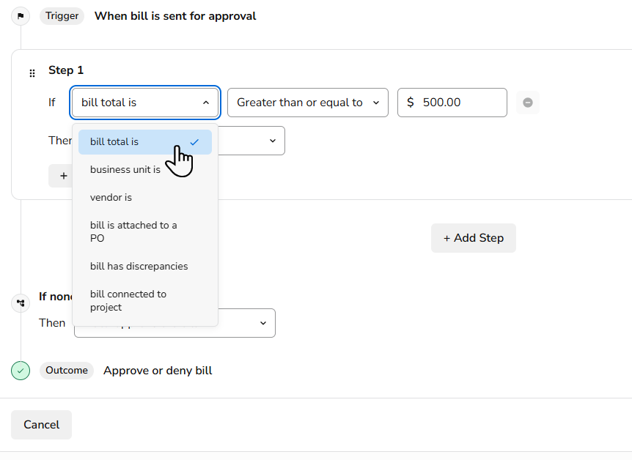This screenshot has height=460, width=632.
Task: Click the branch icon beside If none
Action: click(x=21, y=303)
